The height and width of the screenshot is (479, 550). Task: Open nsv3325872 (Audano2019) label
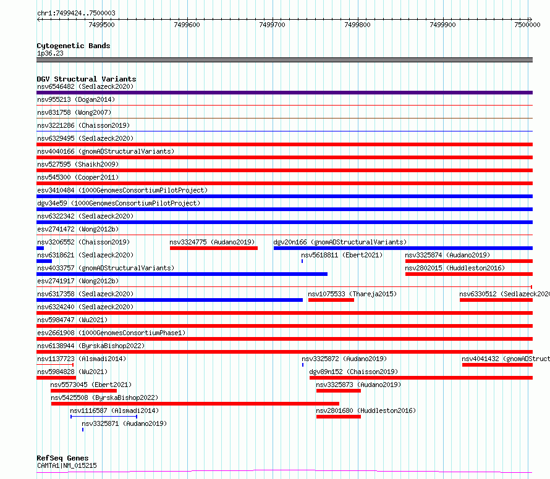(x=344, y=359)
